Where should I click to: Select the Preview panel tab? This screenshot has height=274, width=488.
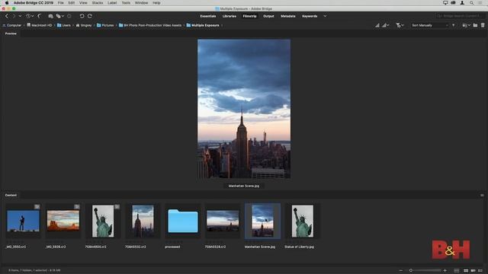11,33
